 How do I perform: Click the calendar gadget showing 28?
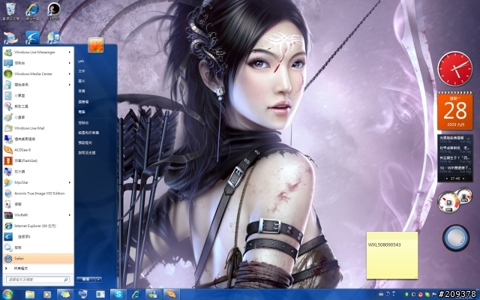455,111
